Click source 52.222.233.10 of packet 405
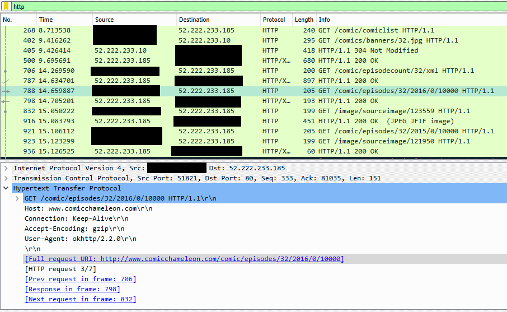 click(120, 50)
